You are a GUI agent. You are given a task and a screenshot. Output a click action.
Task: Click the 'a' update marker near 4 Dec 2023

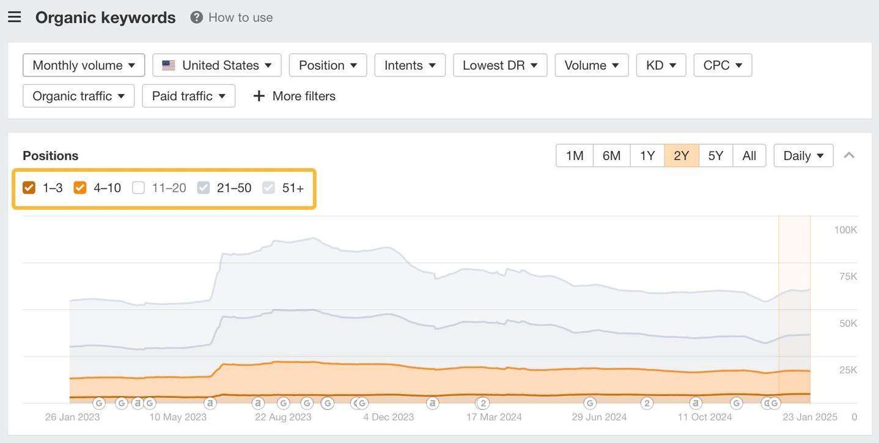(x=433, y=403)
